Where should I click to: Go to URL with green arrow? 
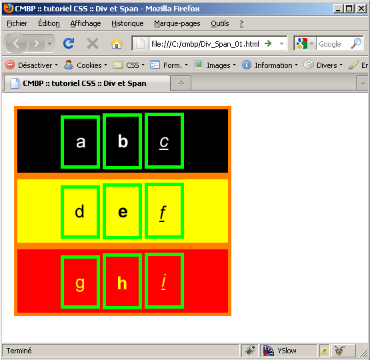(x=268, y=43)
